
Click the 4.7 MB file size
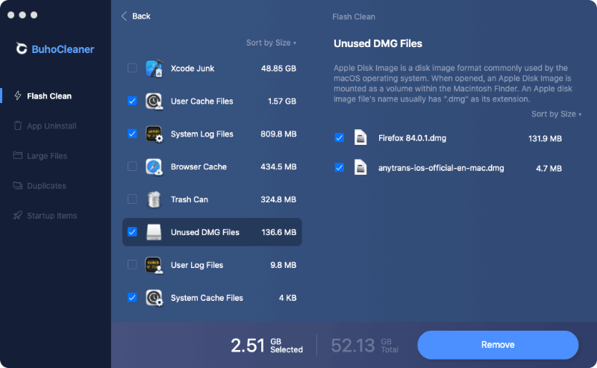click(x=548, y=168)
